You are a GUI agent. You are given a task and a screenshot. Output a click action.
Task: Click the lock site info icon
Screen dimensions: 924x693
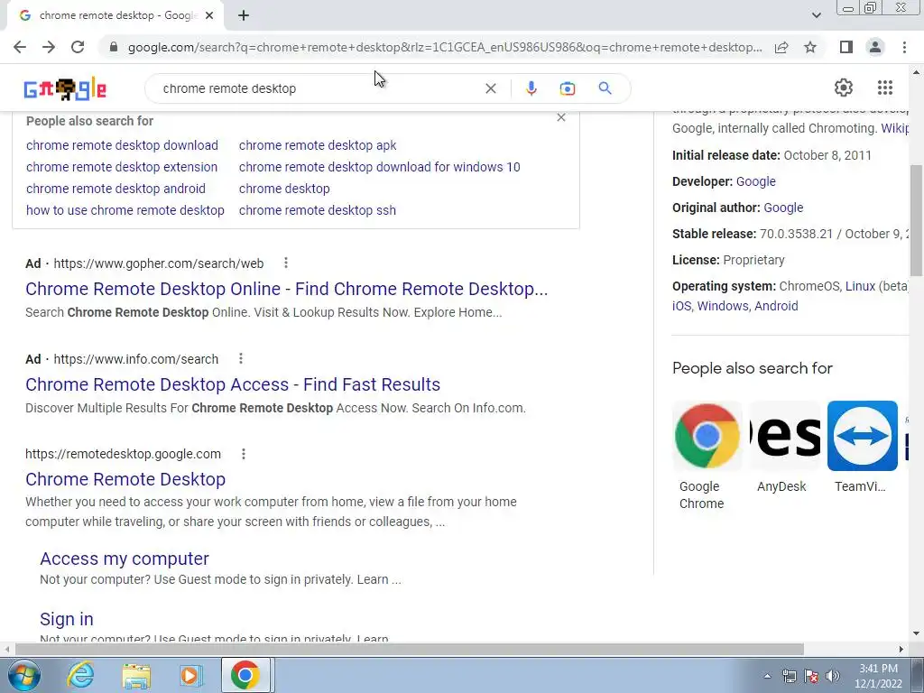114,47
